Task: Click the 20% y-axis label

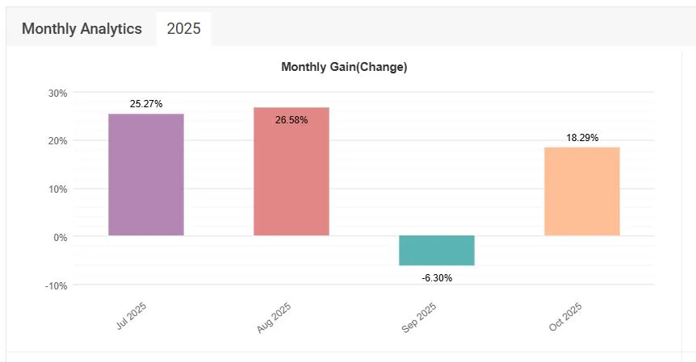Action: click(x=57, y=141)
